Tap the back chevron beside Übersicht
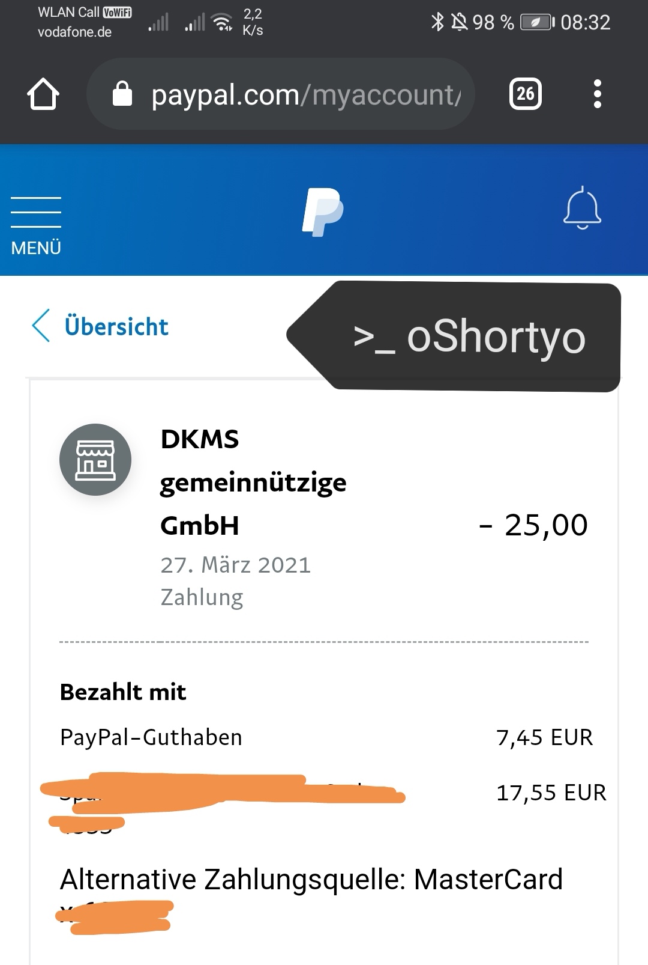648x965 pixels. [41, 326]
